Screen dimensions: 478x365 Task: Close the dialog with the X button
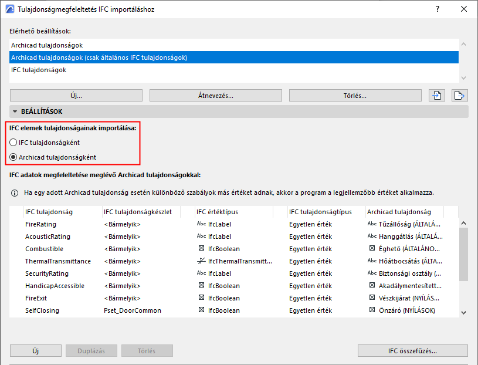[464, 9]
